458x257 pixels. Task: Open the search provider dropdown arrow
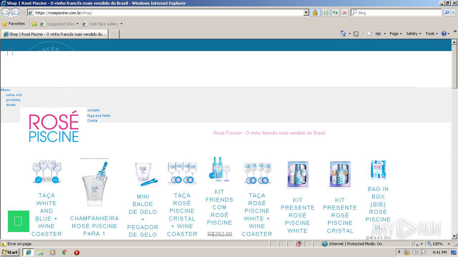(x=454, y=13)
